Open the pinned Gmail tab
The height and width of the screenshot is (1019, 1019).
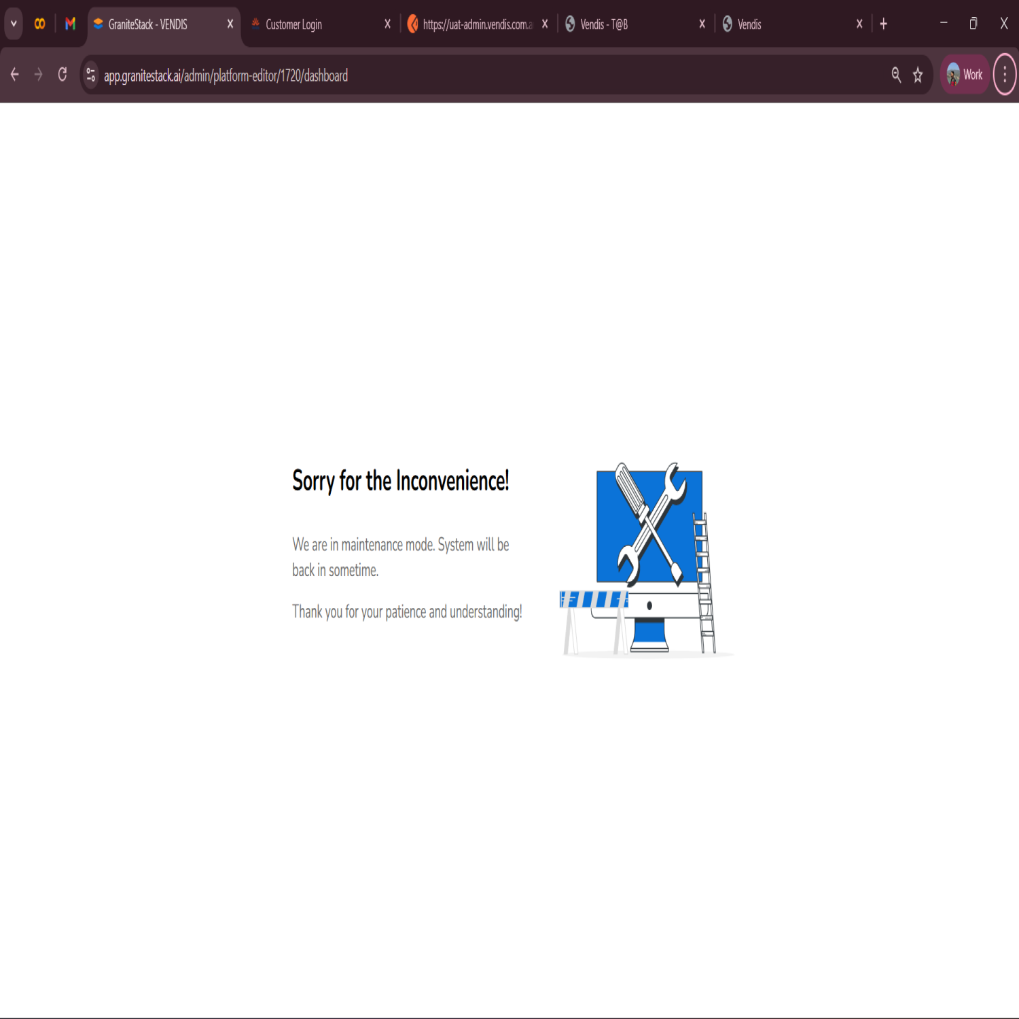(x=70, y=24)
